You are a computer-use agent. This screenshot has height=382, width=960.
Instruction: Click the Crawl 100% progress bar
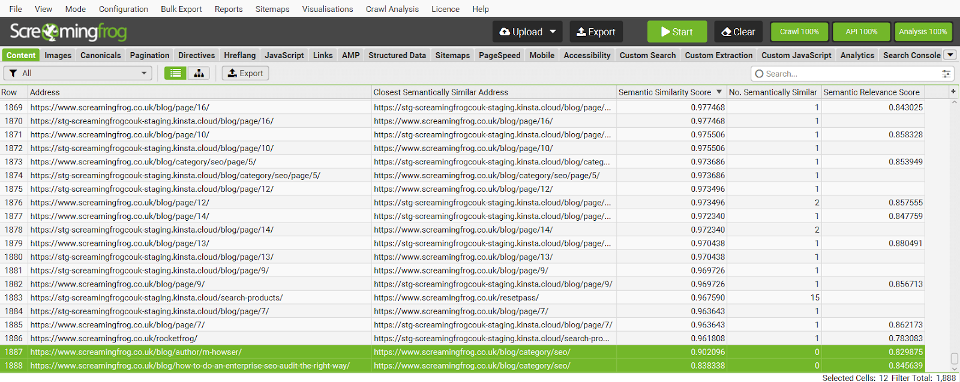click(x=799, y=32)
